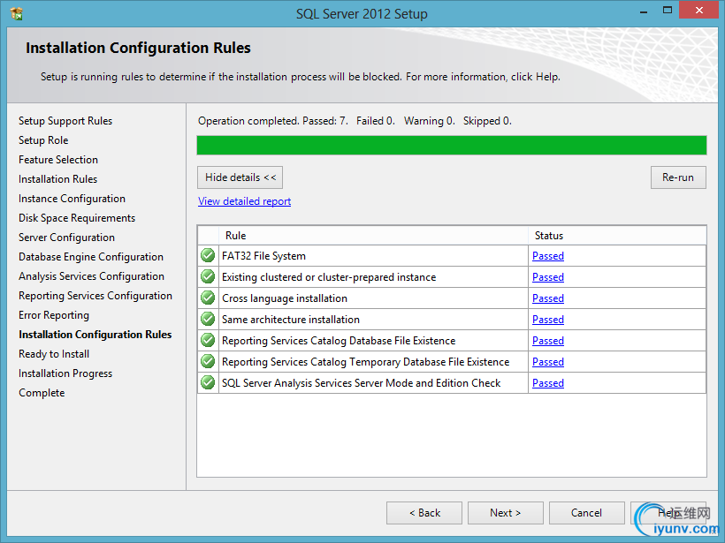Click the check icon for Reporting Services Catalog Database File Existence
Screen dimensions: 725x543
pos(208,340)
